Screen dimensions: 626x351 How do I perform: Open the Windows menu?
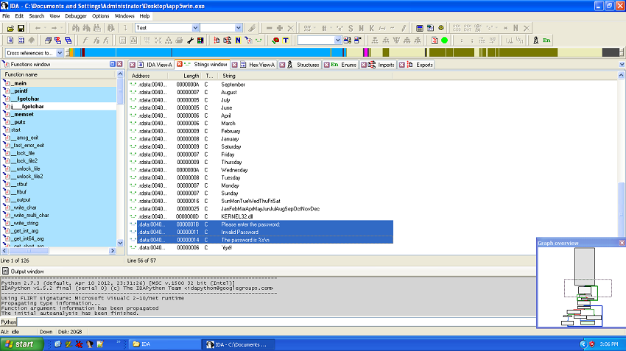click(124, 16)
